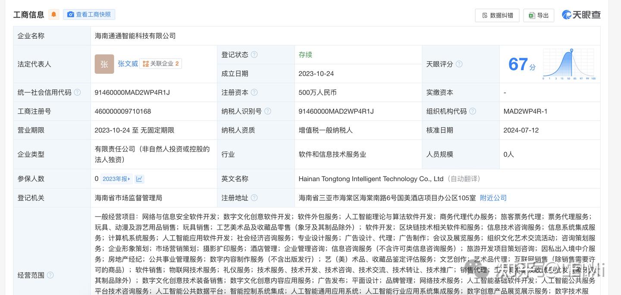Click the score distribution chart
621x295 pixels.
(569, 64)
